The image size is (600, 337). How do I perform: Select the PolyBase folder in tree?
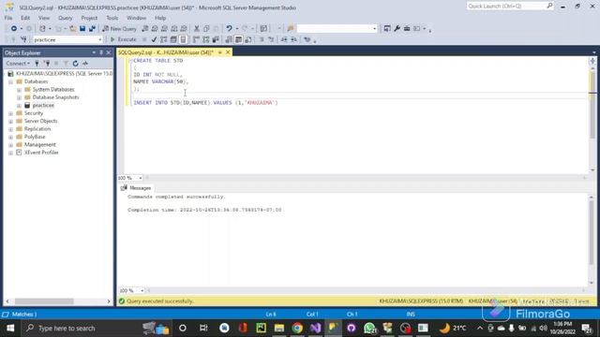[35, 137]
